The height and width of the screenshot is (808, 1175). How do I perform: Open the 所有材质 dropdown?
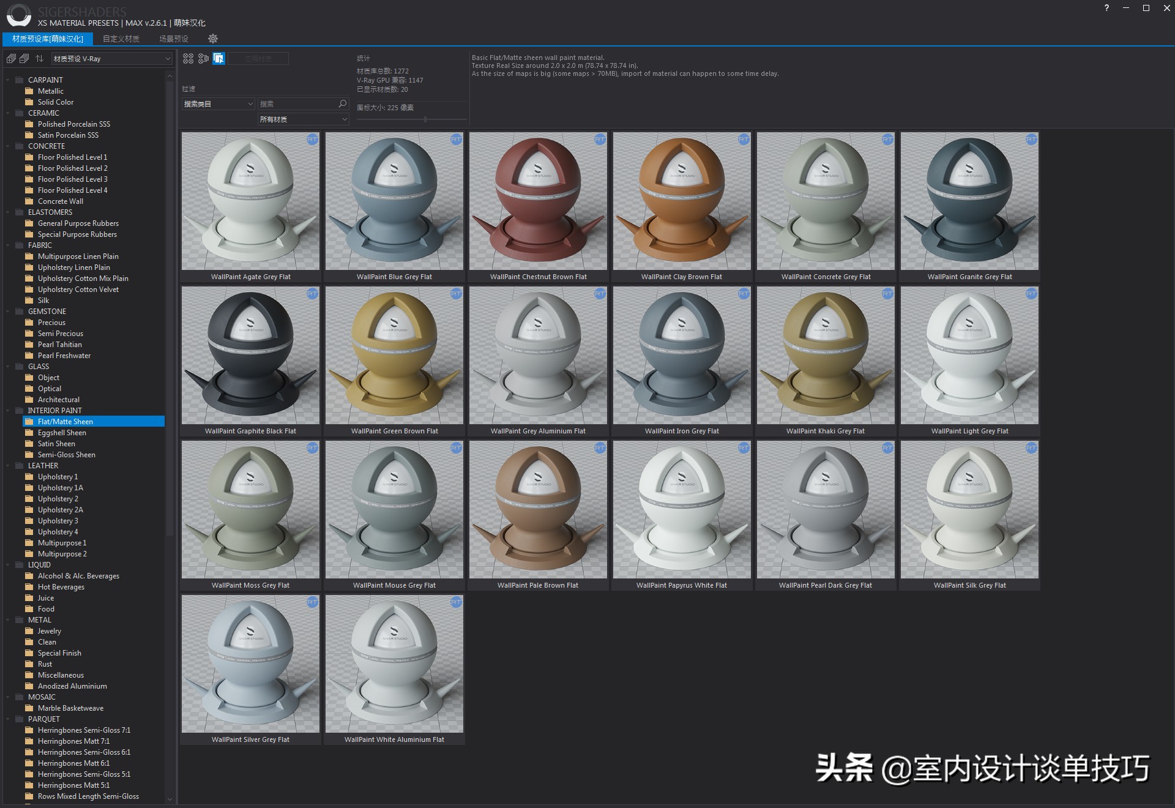[x=303, y=119]
